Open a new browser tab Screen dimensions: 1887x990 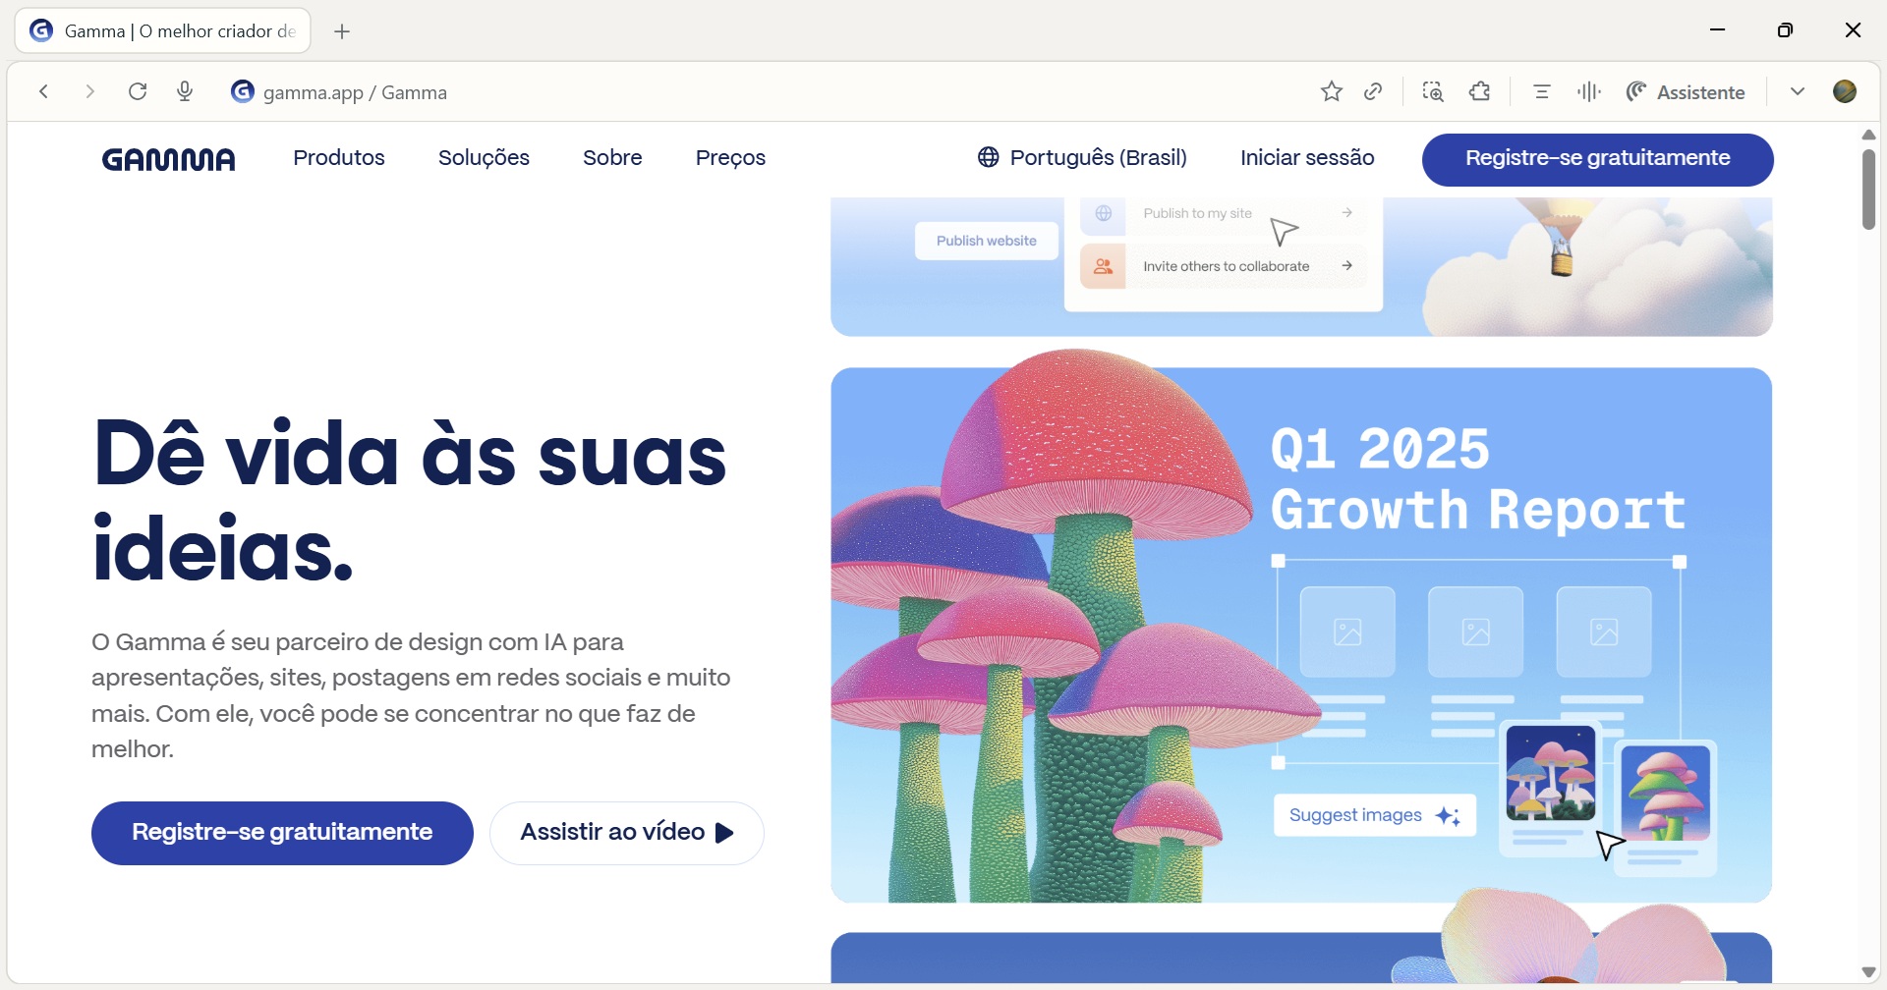[x=342, y=31]
